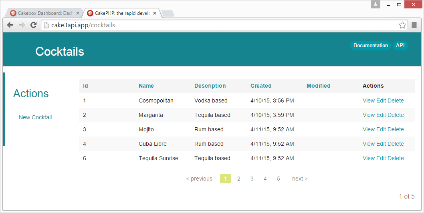The height and width of the screenshot is (213, 424).
Task: Sort the table by Created column
Action: click(x=261, y=86)
